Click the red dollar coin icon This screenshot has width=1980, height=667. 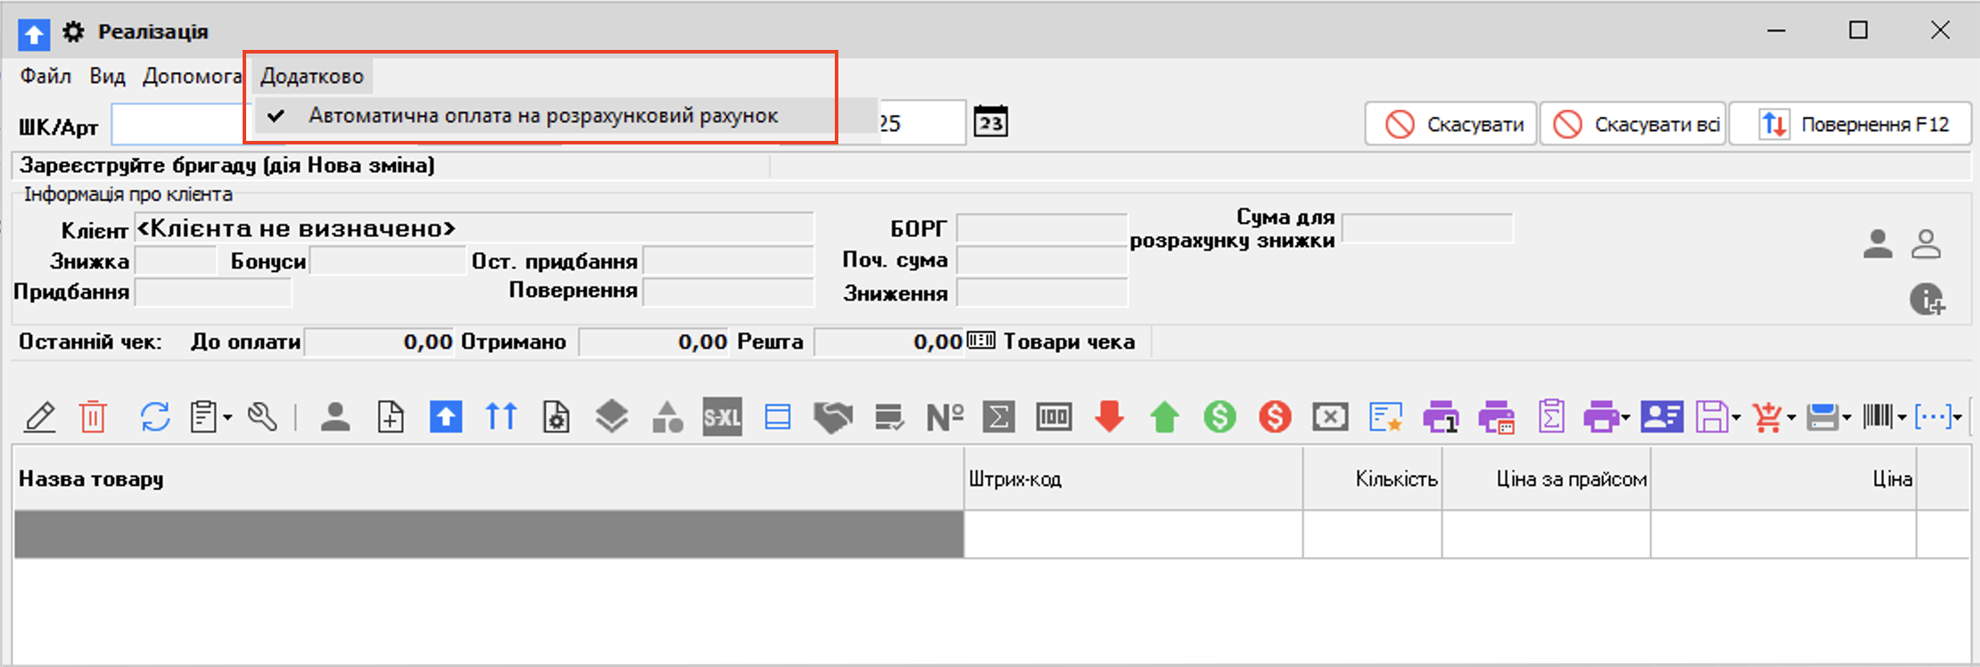[x=1275, y=416]
